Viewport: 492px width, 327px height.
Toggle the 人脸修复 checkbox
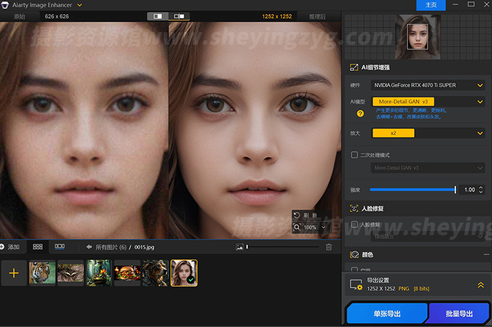[355, 225]
